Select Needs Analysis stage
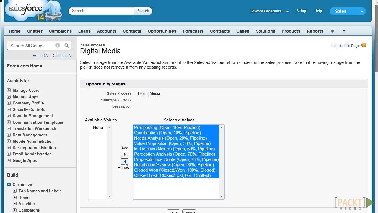The height and width of the screenshot is (213, 378). click(176, 138)
